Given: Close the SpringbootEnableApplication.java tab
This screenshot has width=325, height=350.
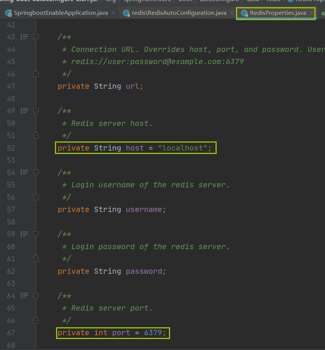Looking at the screenshot, I should tap(113, 13).
